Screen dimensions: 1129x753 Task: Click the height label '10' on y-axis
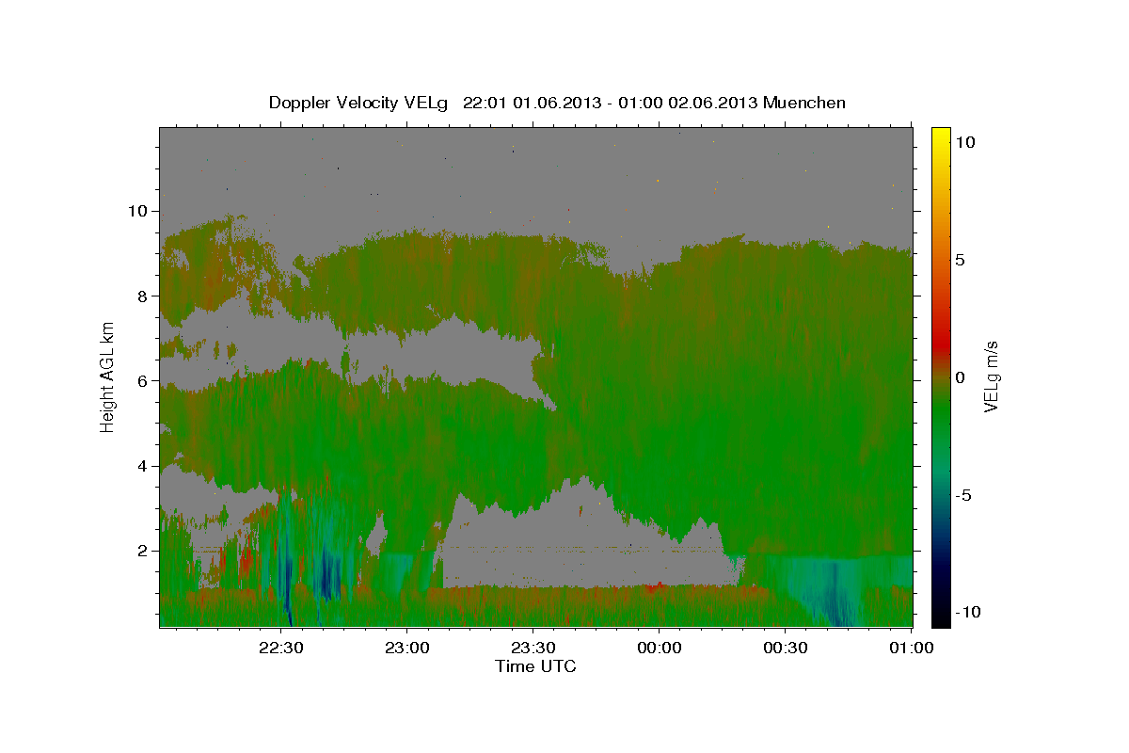point(136,211)
